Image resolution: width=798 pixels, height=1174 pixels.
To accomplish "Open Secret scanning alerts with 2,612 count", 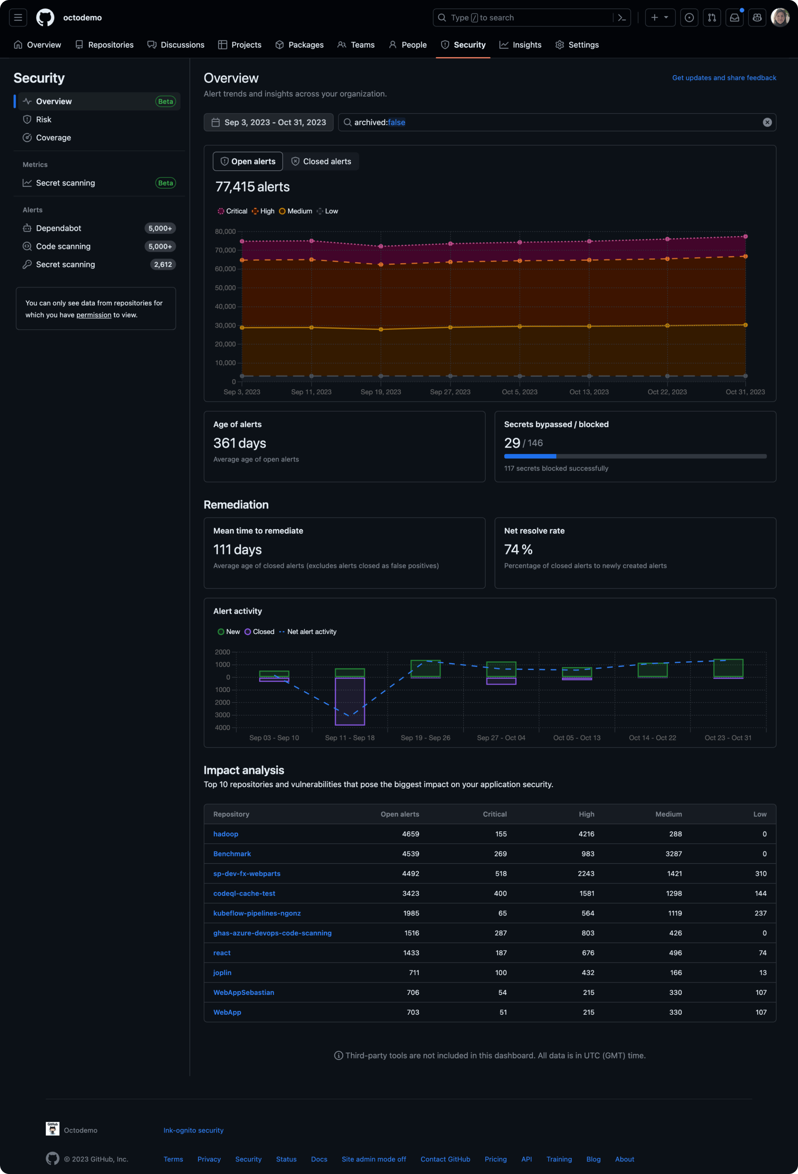I will (x=99, y=265).
